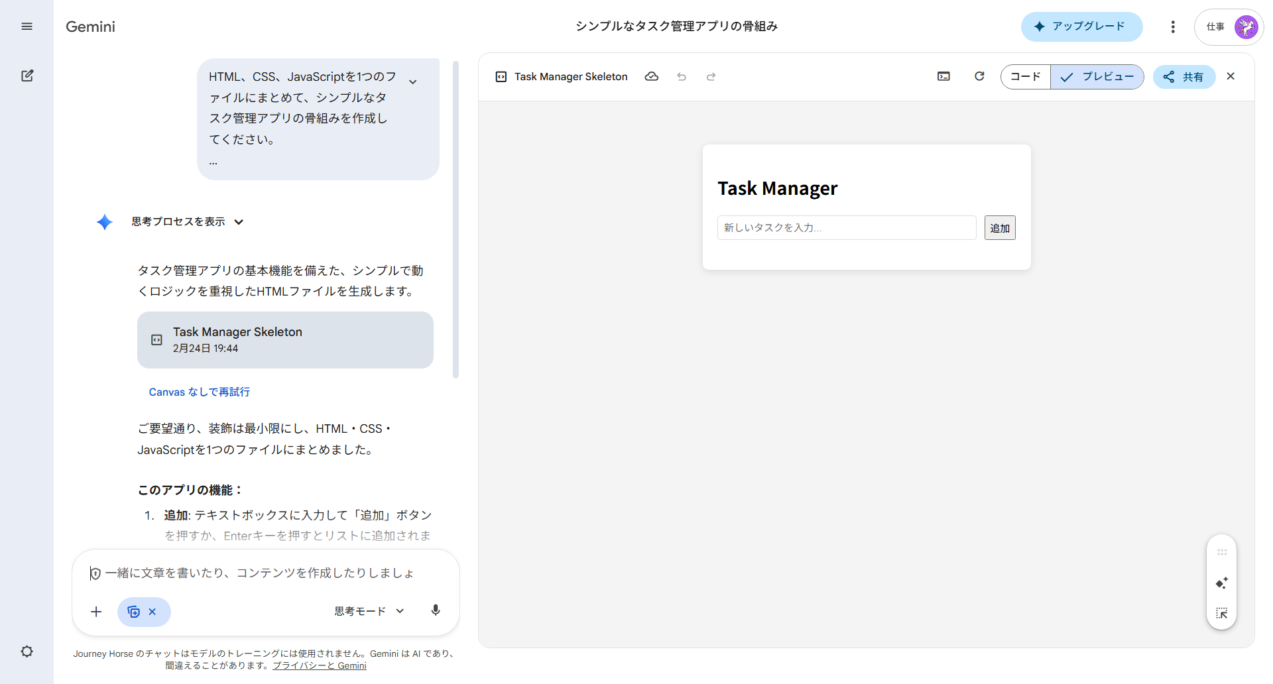The image size is (1273, 684).
Task: Activate voice input with the microphone icon
Action: click(x=436, y=610)
